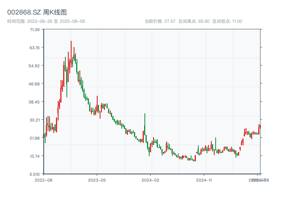Click y-axis label 5.510
The height and width of the screenshot is (217, 289).
(35, 174)
